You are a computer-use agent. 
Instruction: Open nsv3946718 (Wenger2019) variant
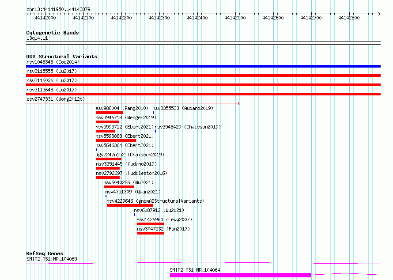pos(126,117)
